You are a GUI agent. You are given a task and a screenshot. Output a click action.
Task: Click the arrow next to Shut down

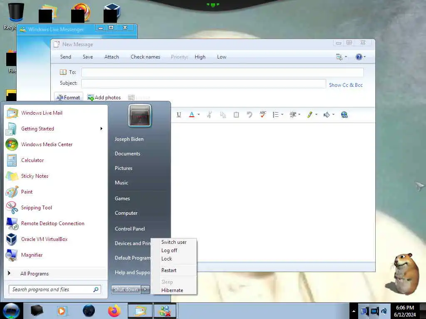coord(145,290)
